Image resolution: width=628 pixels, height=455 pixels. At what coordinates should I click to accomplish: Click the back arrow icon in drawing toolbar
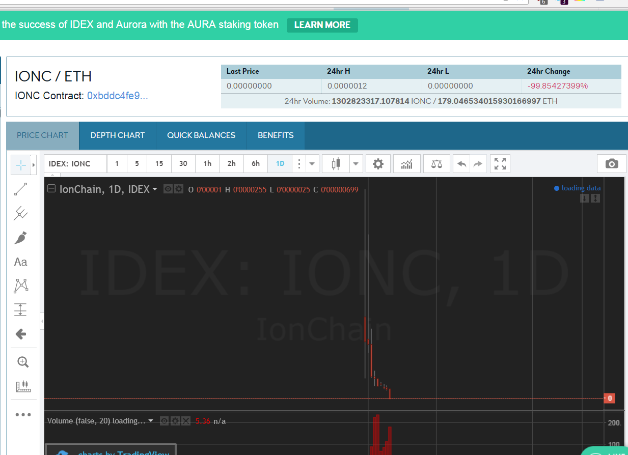[21, 334]
